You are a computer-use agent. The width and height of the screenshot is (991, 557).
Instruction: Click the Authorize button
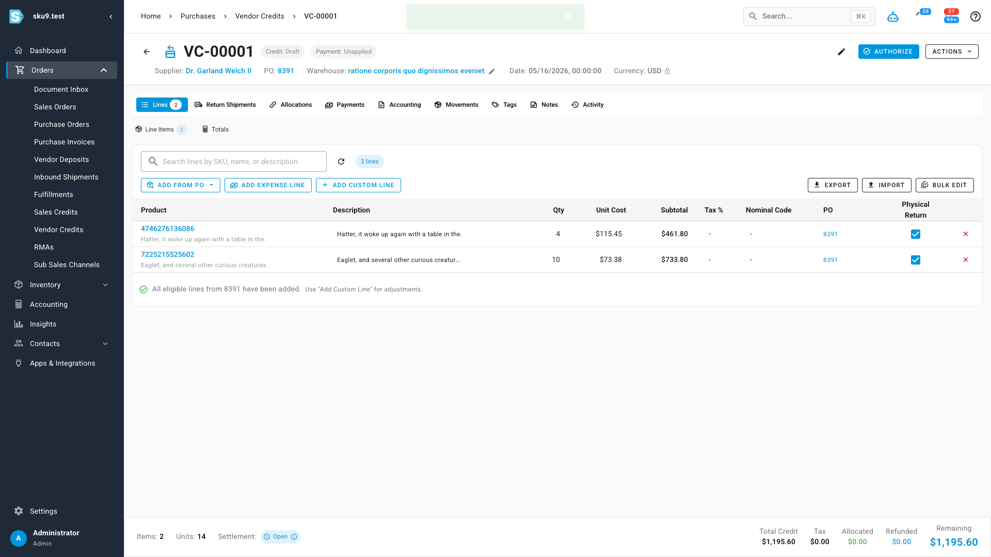pos(888,52)
